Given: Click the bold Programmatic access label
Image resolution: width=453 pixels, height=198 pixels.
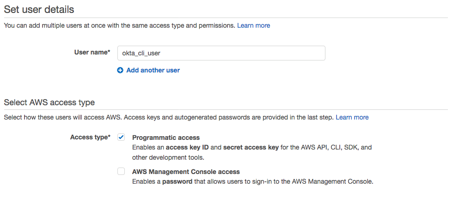Looking at the screenshot, I should 166,138.
